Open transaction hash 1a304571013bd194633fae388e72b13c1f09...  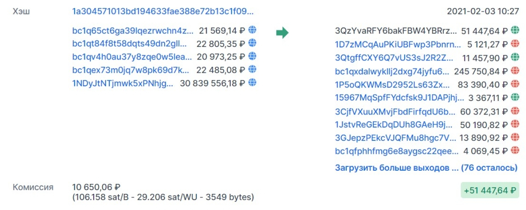163,11
